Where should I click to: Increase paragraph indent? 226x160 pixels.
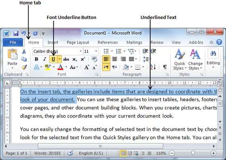coord(153,51)
